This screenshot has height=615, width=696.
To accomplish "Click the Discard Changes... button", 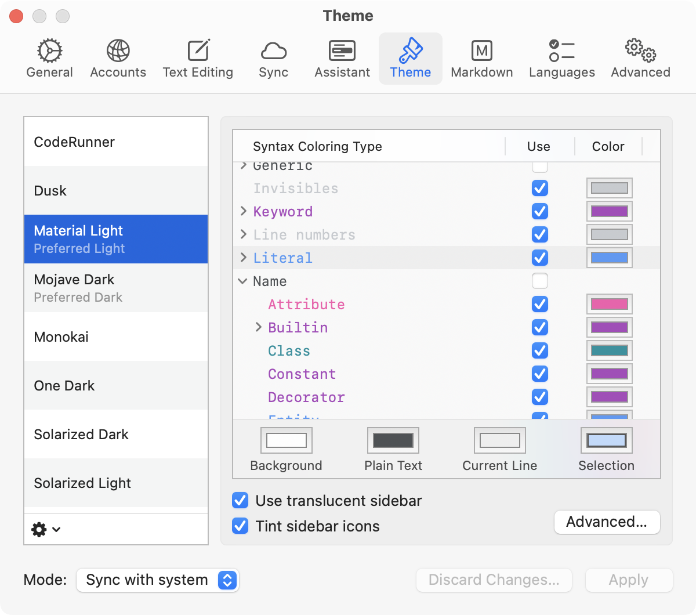I will pos(494,580).
